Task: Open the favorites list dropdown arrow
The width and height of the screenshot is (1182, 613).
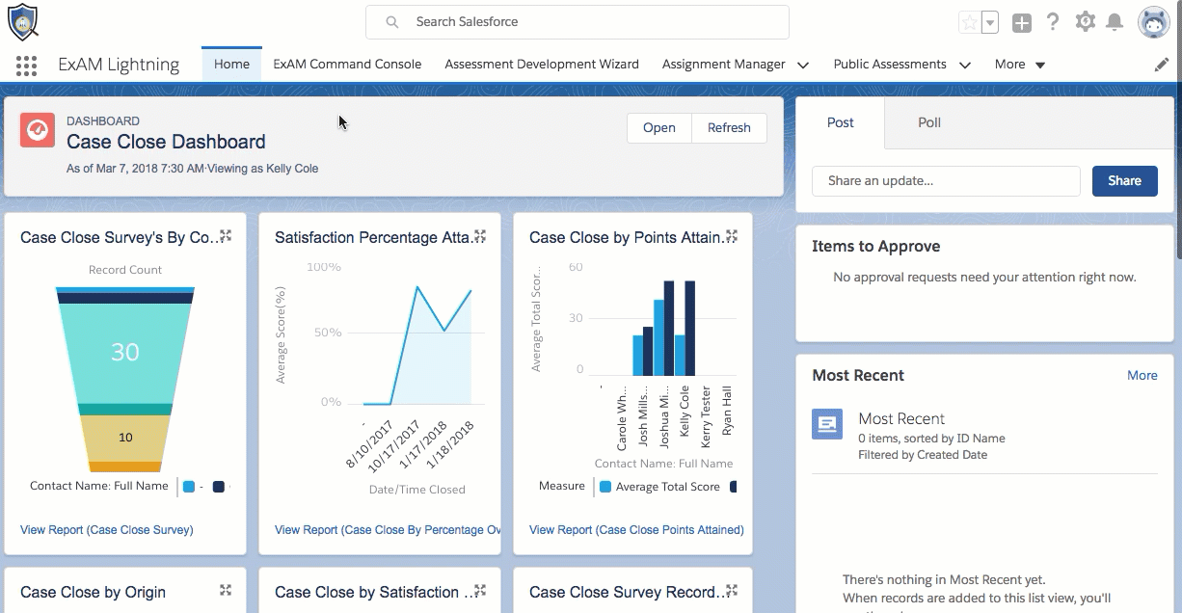Action: pos(990,22)
